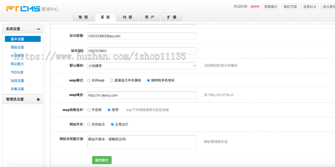Expand 管理员设置 with the plus icon

point(38,99)
